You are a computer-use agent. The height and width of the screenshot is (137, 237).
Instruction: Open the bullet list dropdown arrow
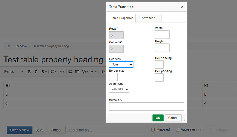pyautogui.click(x=56, y=72)
